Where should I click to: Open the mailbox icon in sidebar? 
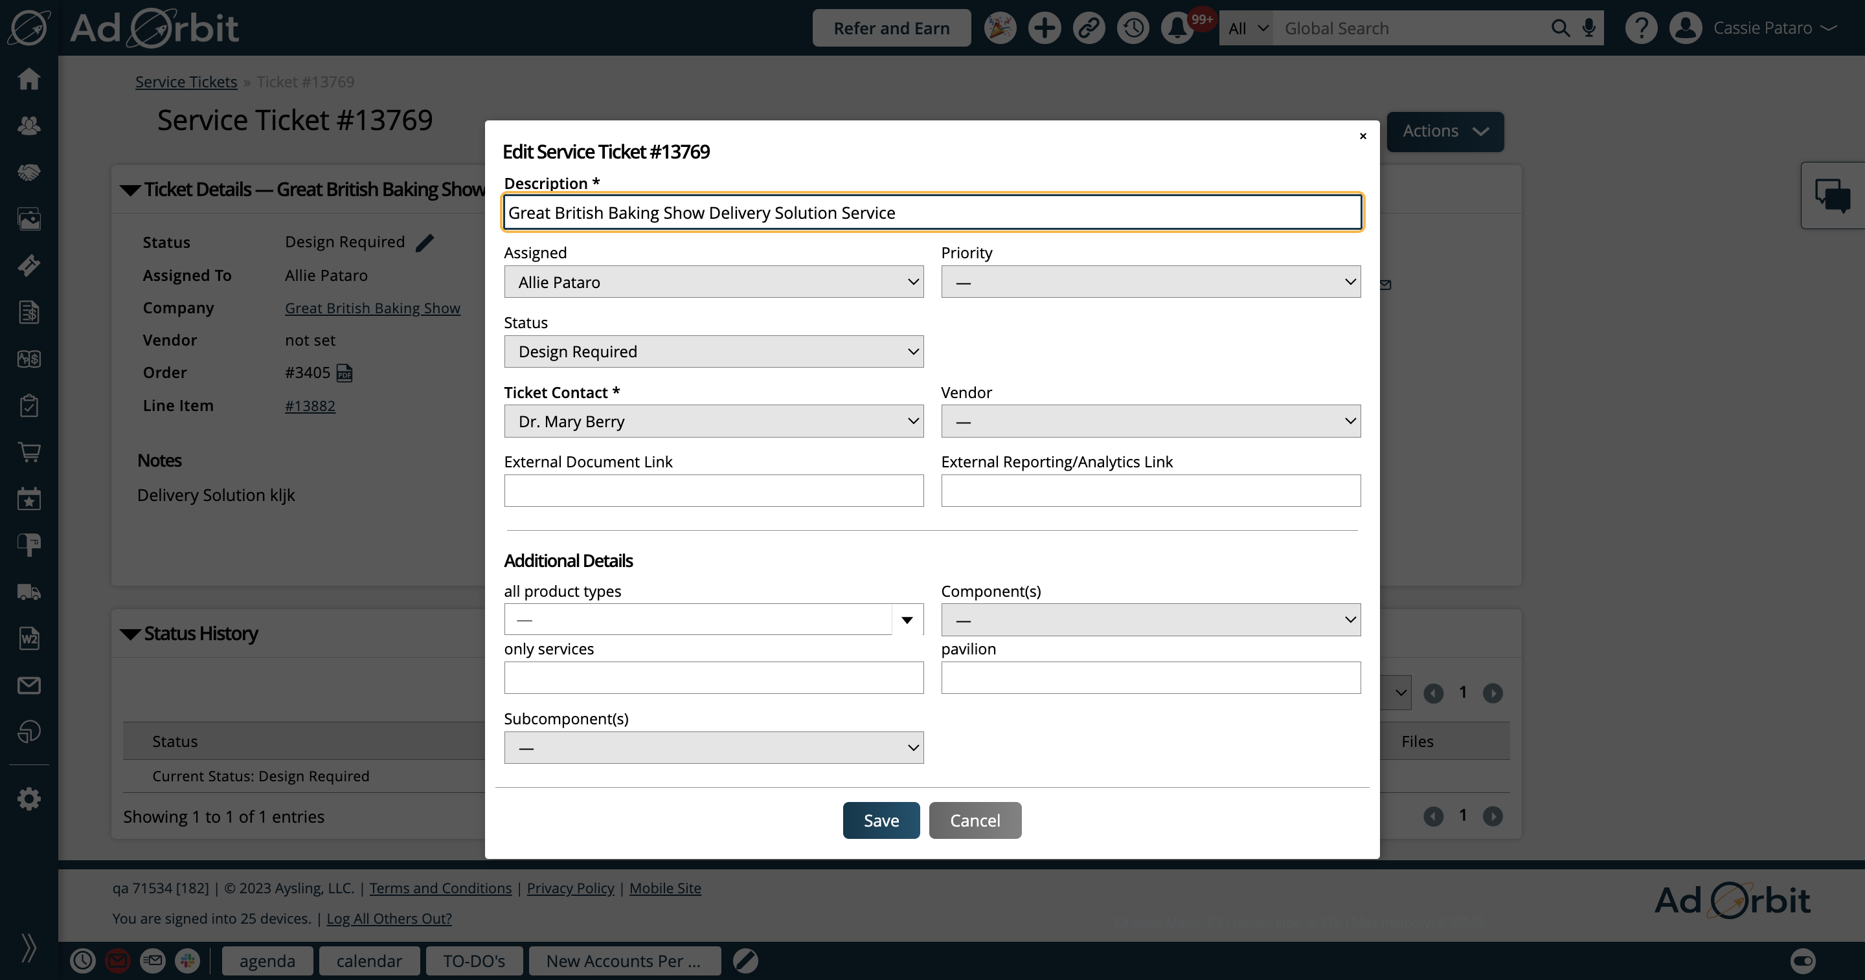(x=29, y=545)
